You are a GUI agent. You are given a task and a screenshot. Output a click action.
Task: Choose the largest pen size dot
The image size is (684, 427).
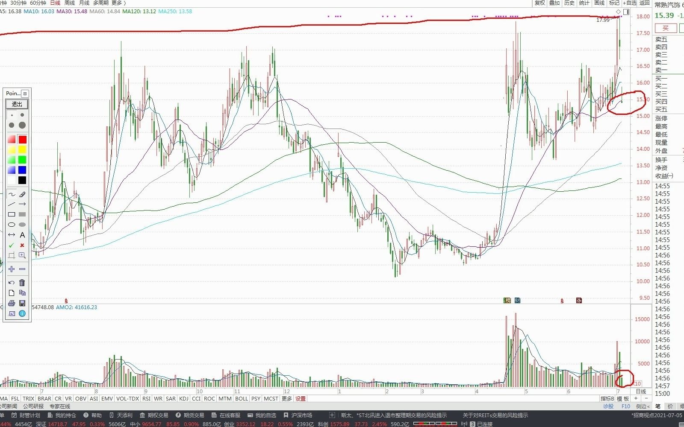click(x=22, y=125)
